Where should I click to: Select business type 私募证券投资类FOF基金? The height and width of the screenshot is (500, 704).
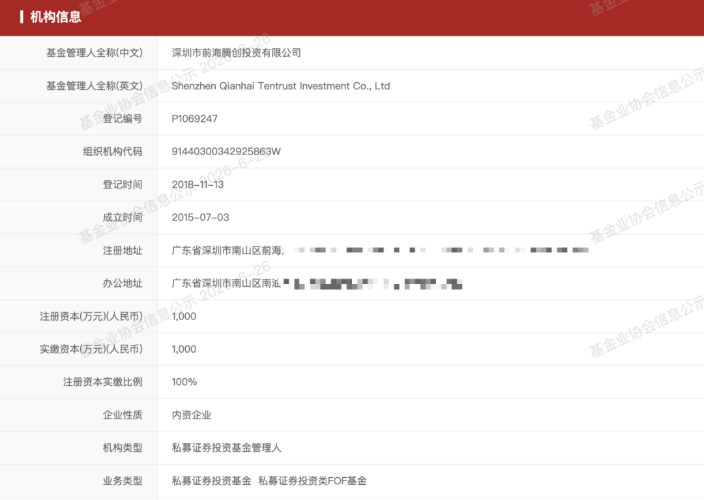[x=312, y=480]
